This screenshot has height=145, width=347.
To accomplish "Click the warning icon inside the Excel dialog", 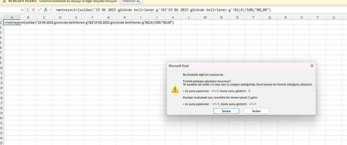I will [175, 89].
